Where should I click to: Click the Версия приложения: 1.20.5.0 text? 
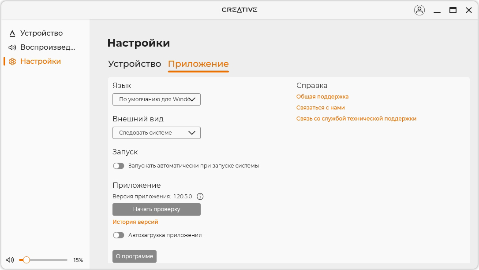(x=152, y=196)
